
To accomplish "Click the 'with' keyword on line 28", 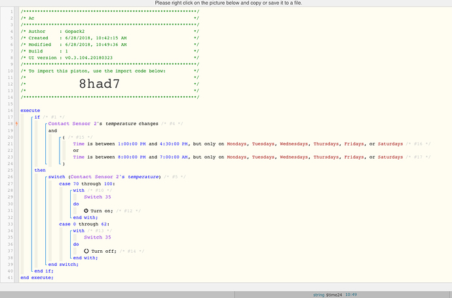I will point(79,190).
